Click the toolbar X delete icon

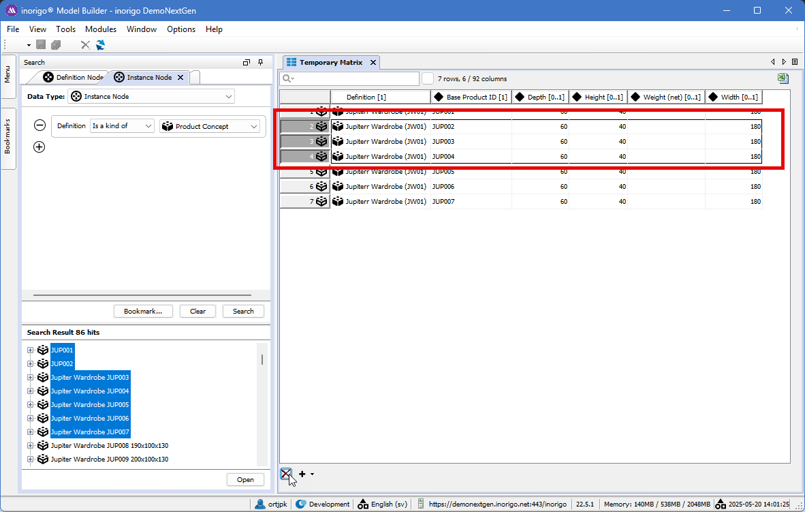(x=85, y=45)
